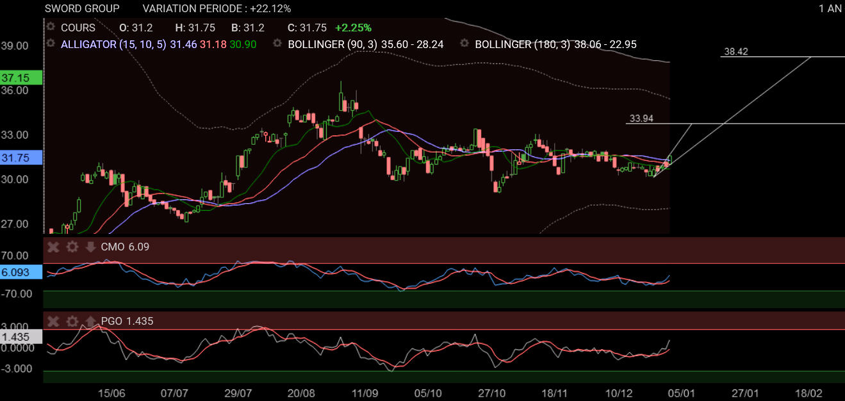Click the 39.00 price axis label
Screen dimensions: 845x401
15,46
